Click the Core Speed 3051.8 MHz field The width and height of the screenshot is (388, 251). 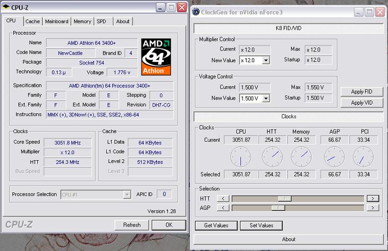coord(67,143)
